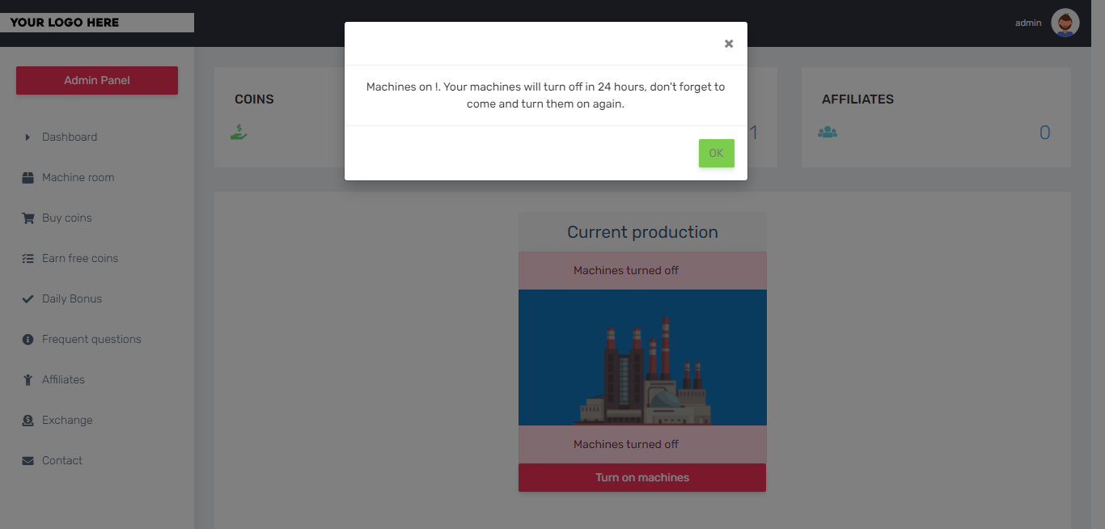Click the dialog message about 24 hours
Screen dimensions: 1105x529
546,95
